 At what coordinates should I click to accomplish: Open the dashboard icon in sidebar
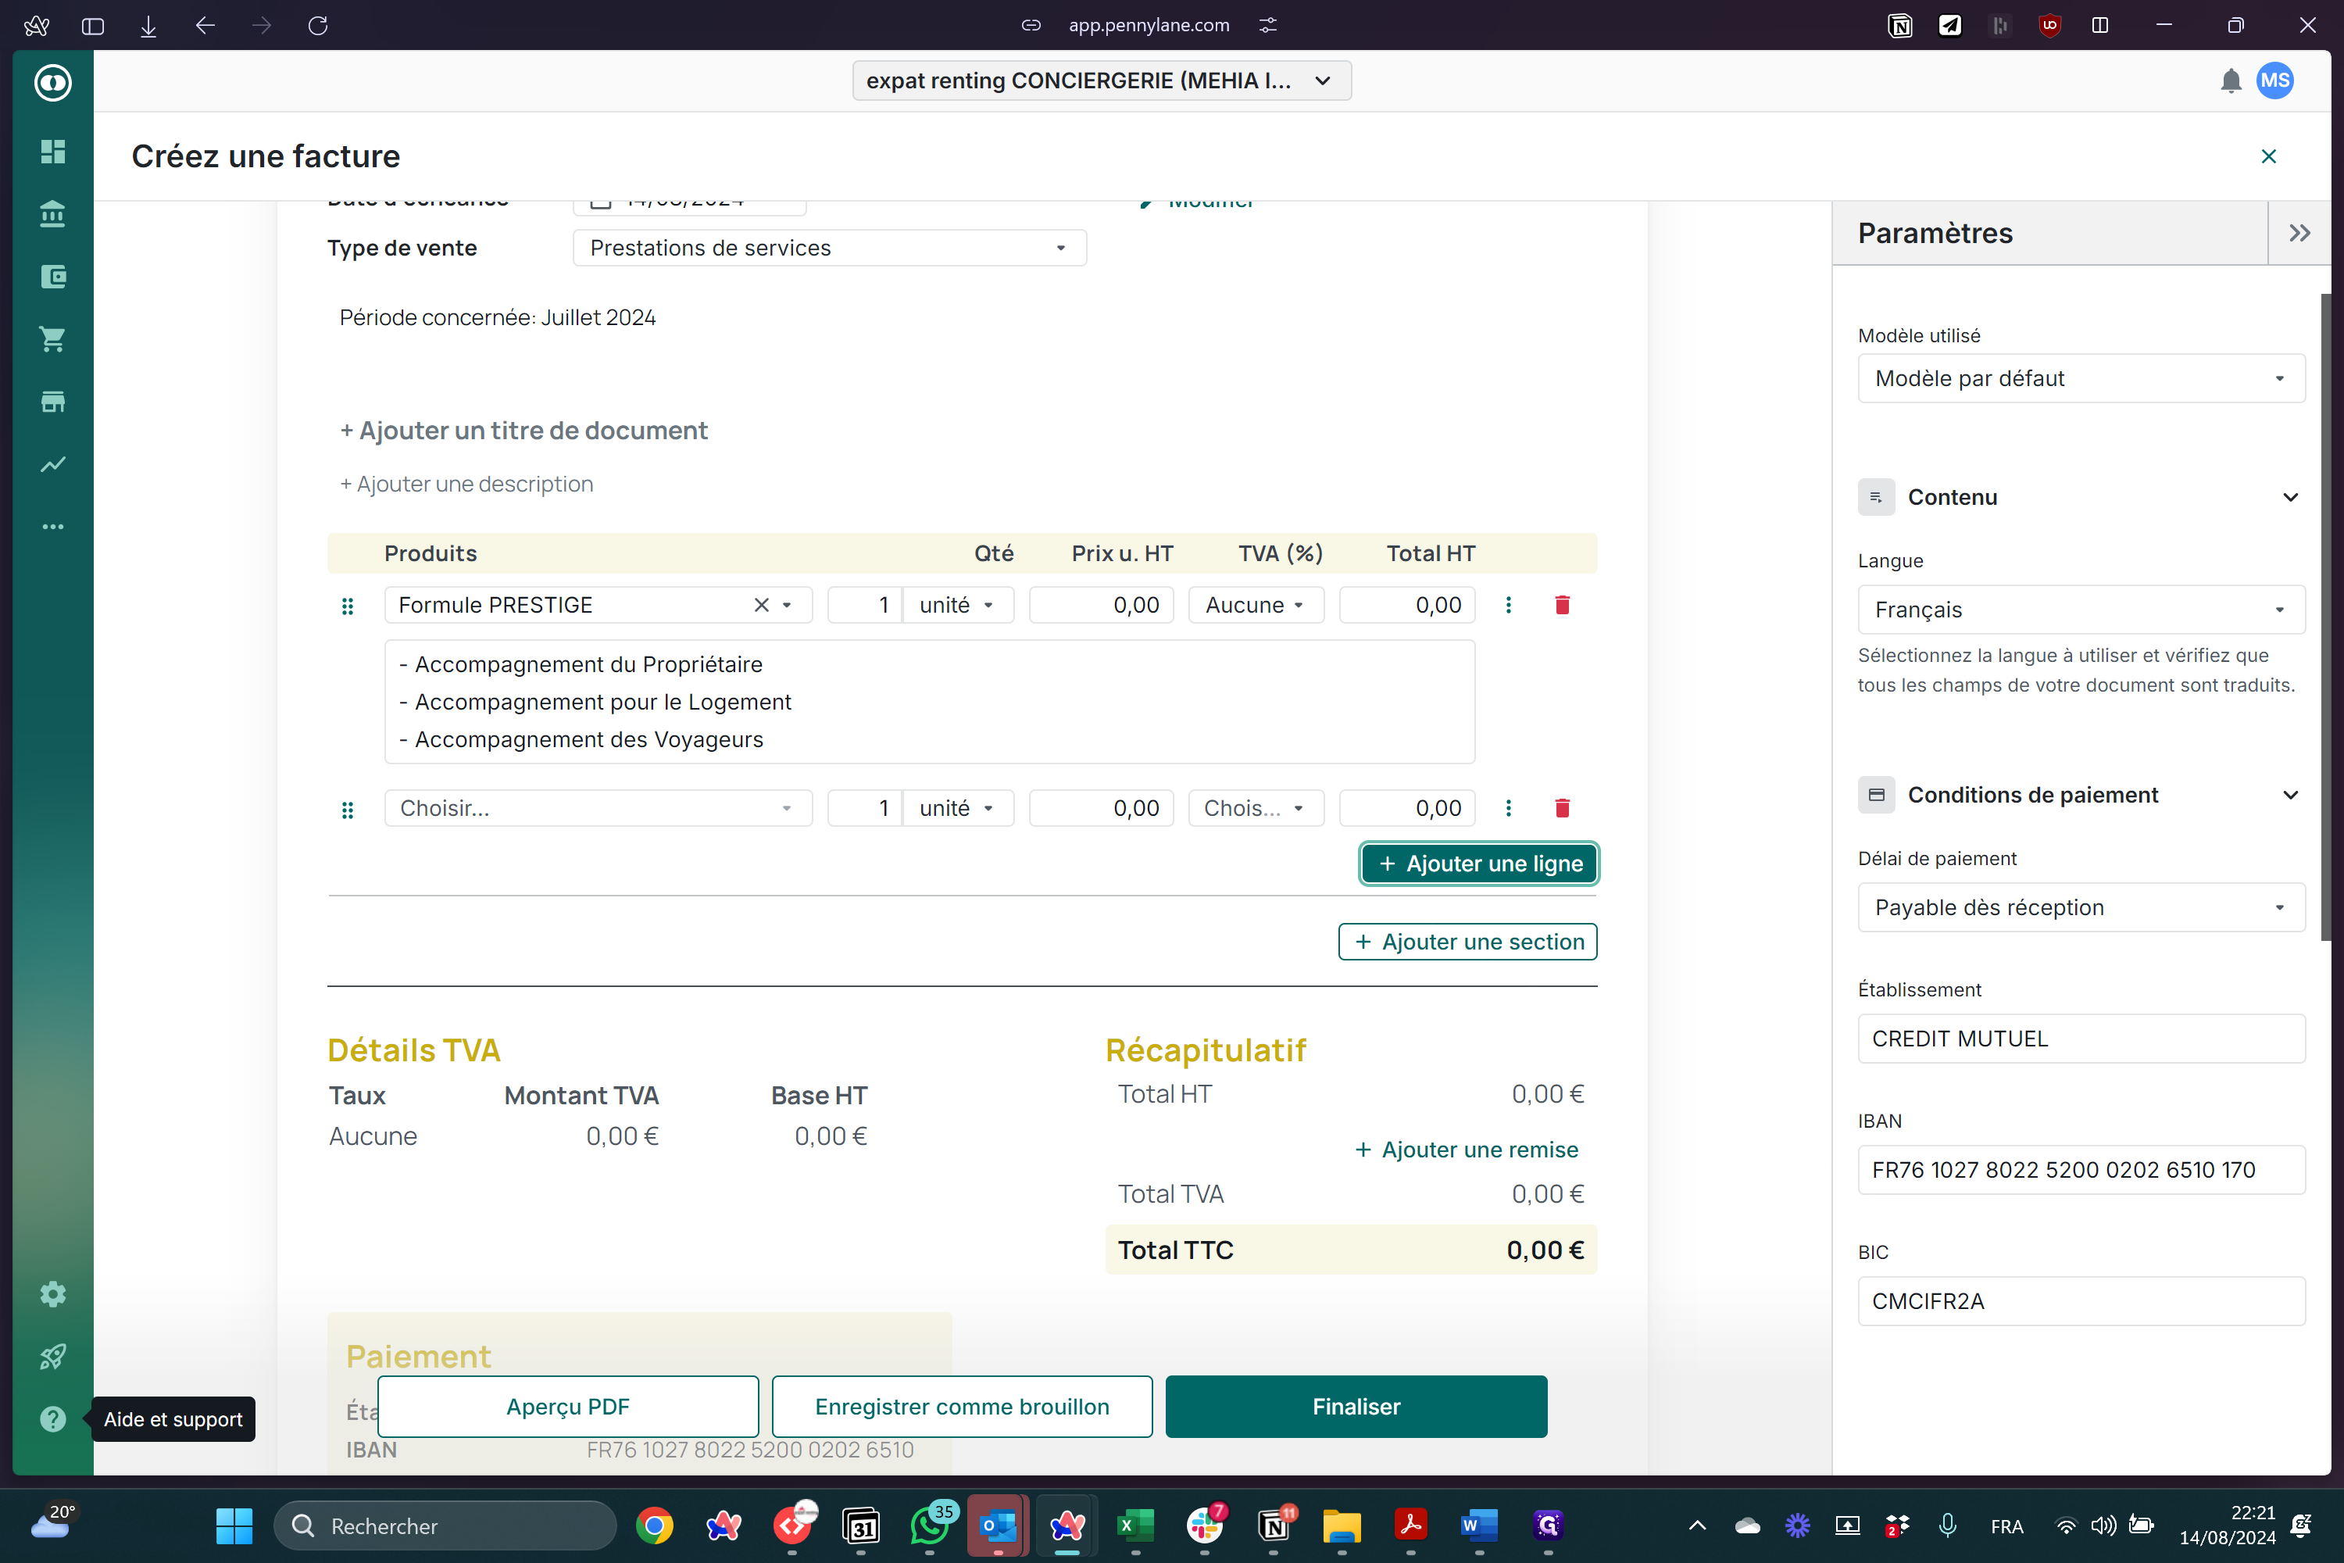click(x=53, y=152)
